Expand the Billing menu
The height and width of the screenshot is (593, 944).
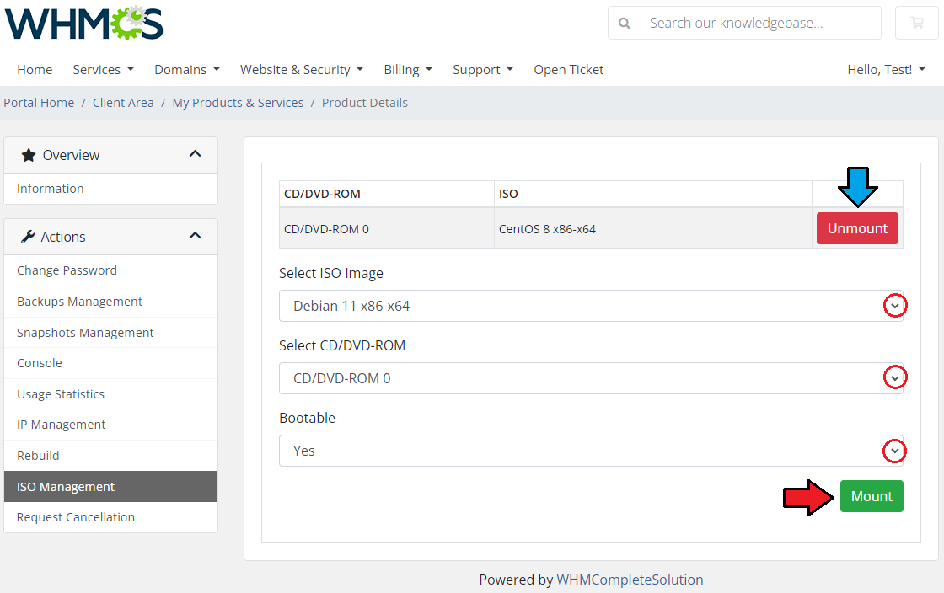coord(408,70)
